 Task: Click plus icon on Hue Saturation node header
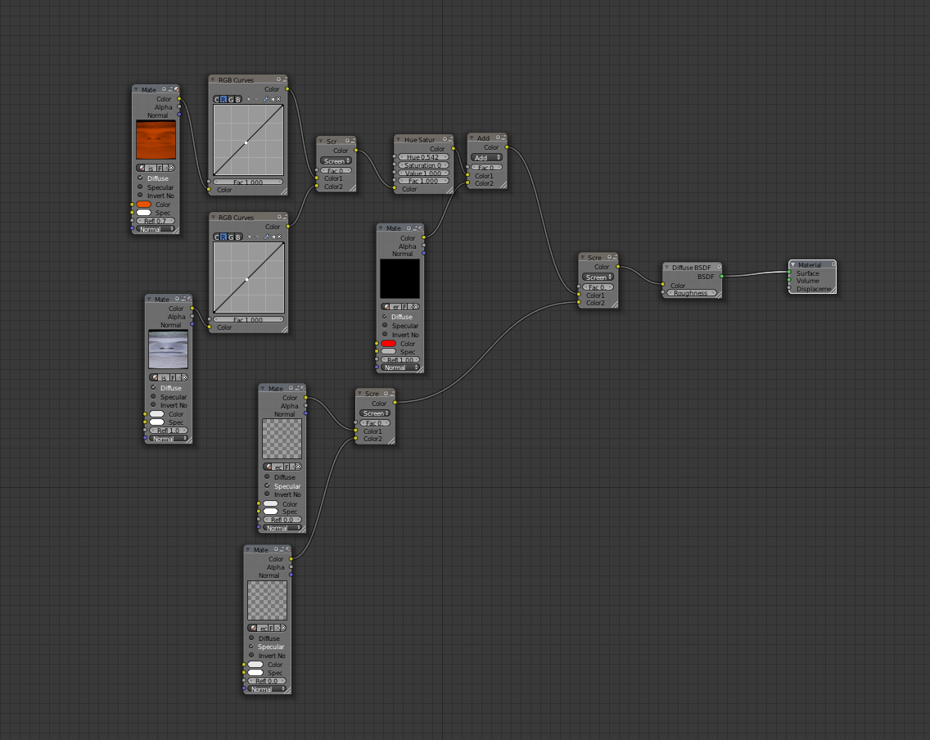(x=445, y=139)
